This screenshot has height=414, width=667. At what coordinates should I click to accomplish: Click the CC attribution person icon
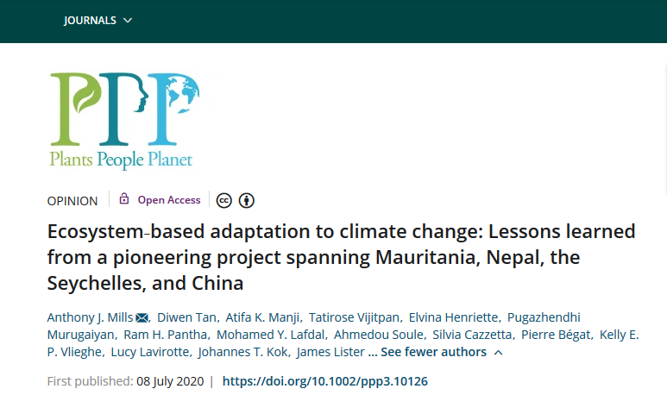tap(246, 200)
